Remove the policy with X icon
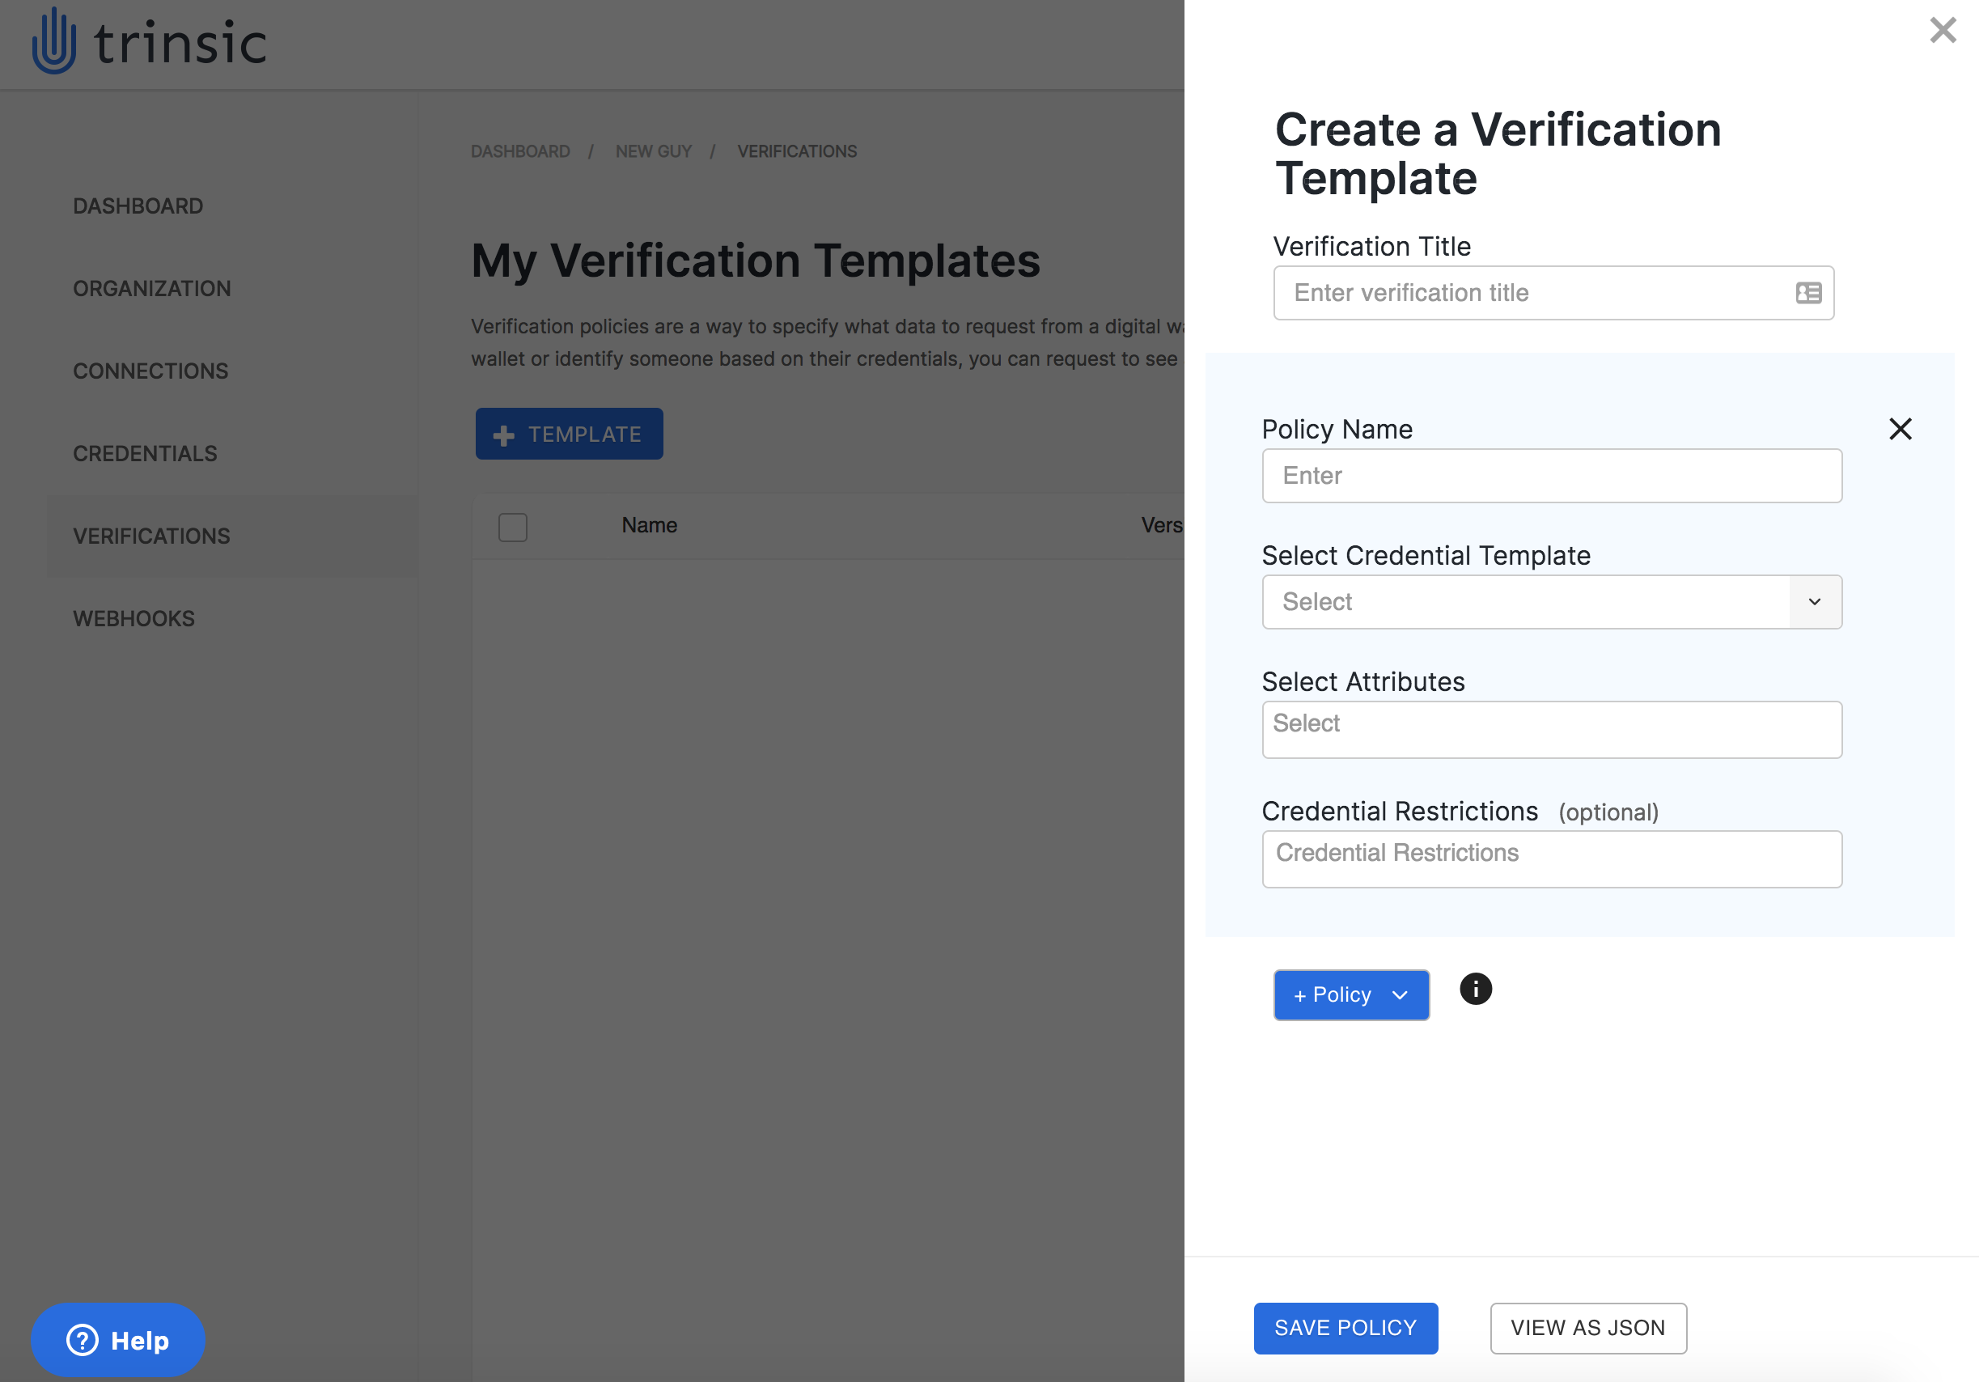The width and height of the screenshot is (1979, 1382). (x=1900, y=429)
